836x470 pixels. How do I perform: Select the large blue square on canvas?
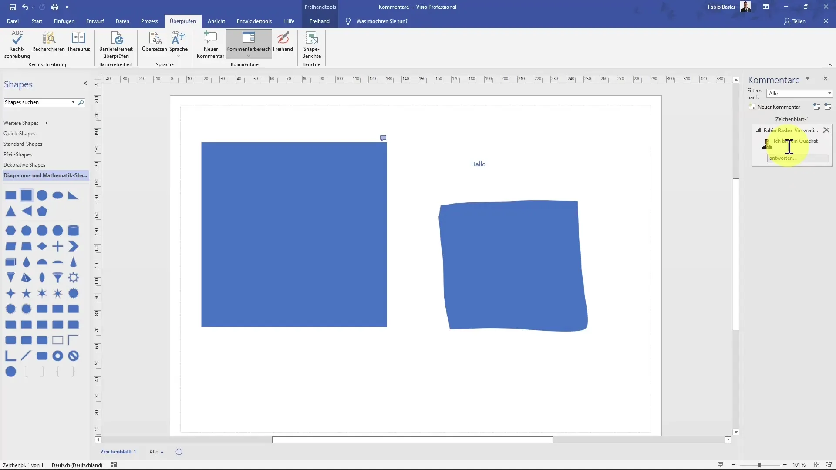[294, 235]
